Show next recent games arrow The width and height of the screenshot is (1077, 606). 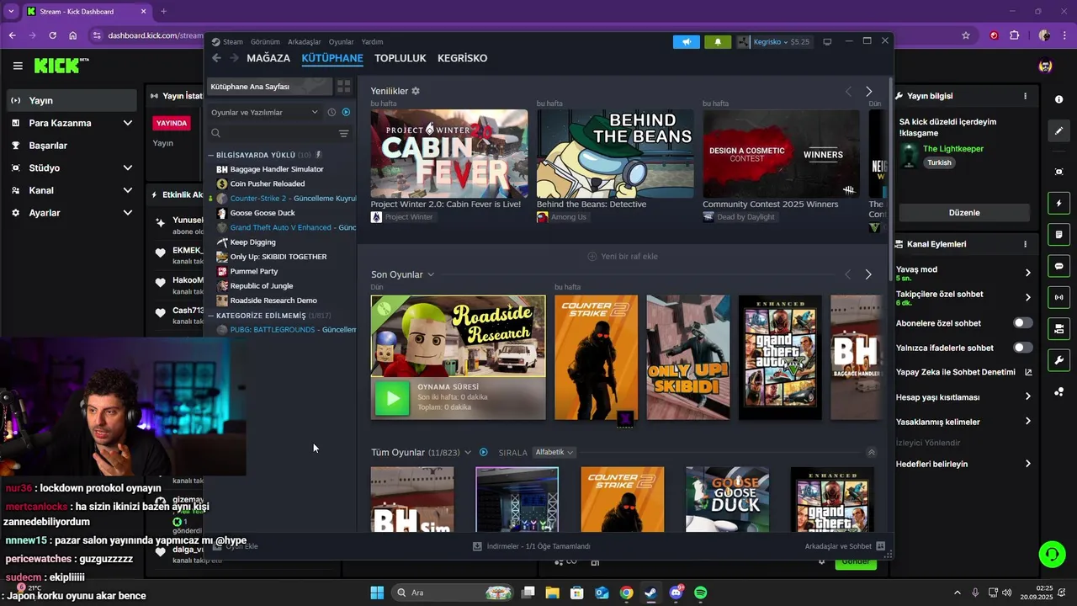868,274
